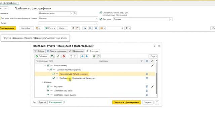Click the collapse groups toolbar icon
This screenshot has height=121, width=215.
73,28
